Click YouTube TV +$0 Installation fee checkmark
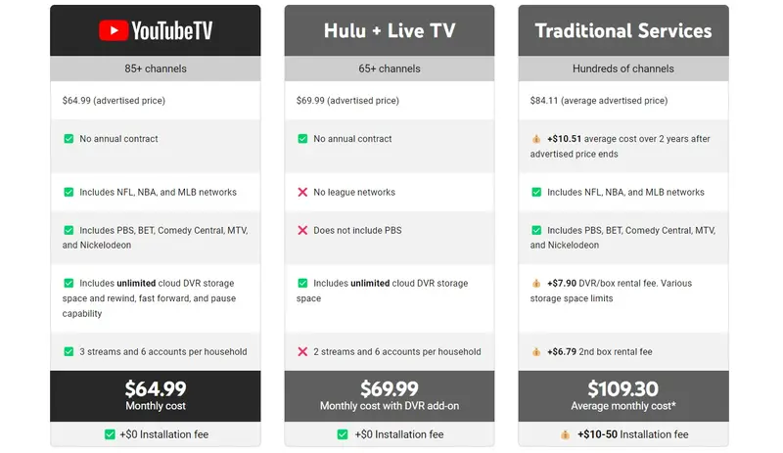 tap(110, 434)
